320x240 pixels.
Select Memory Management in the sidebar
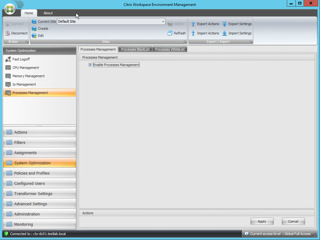(x=39, y=76)
